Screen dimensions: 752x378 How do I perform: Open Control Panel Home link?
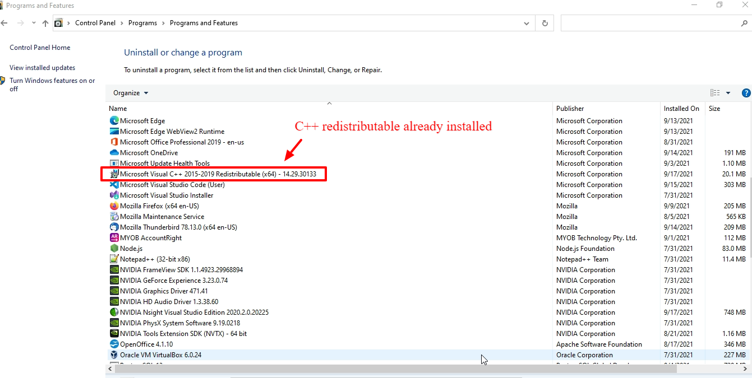click(40, 48)
